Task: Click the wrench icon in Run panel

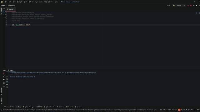Action: click(x=4, y=76)
